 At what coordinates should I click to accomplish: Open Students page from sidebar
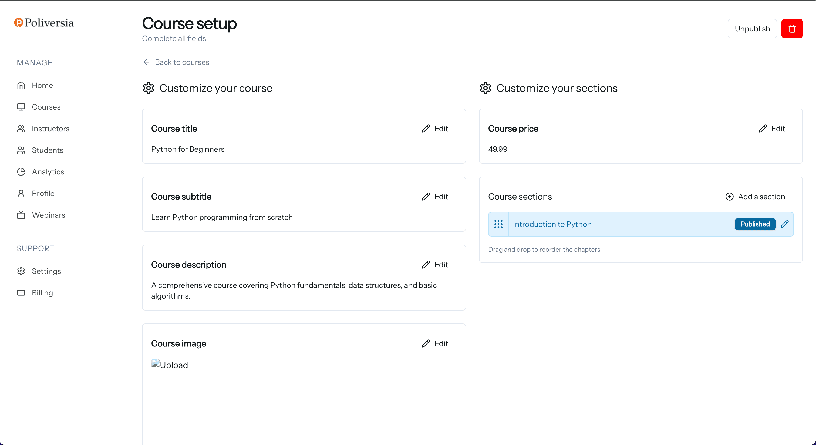click(48, 150)
